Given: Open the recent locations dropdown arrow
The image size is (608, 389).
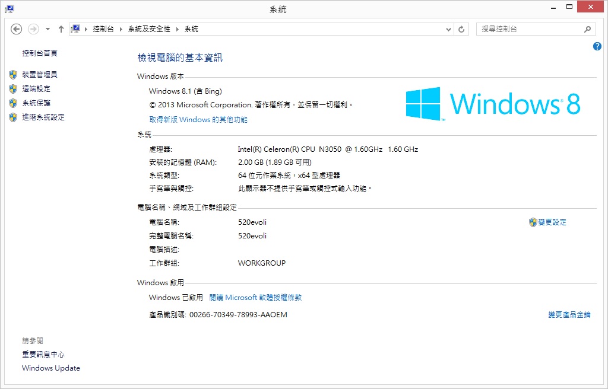Looking at the screenshot, I should 47,29.
